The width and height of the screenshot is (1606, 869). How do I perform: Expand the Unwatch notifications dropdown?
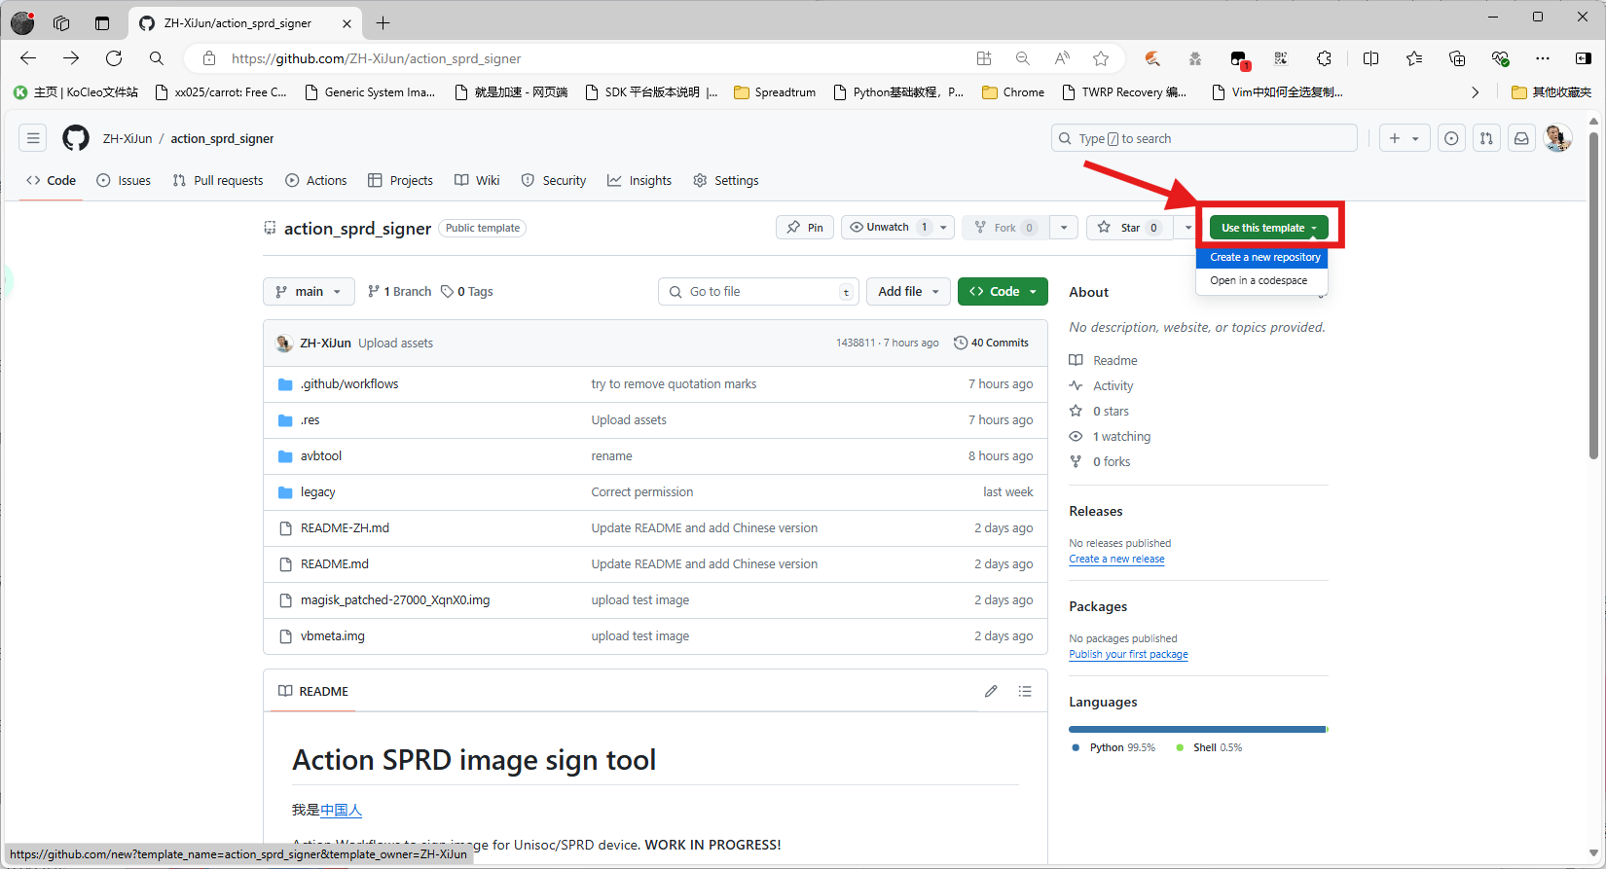click(x=943, y=228)
